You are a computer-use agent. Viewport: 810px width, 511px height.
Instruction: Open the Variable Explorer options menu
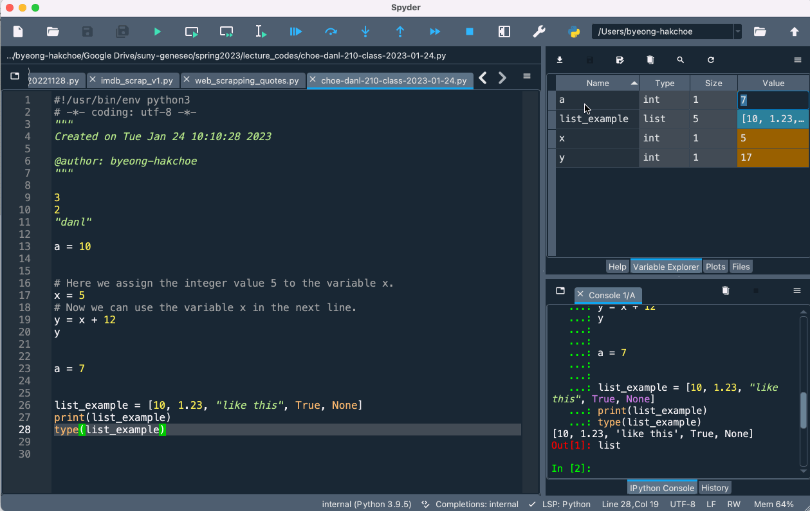pyautogui.click(x=798, y=60)
